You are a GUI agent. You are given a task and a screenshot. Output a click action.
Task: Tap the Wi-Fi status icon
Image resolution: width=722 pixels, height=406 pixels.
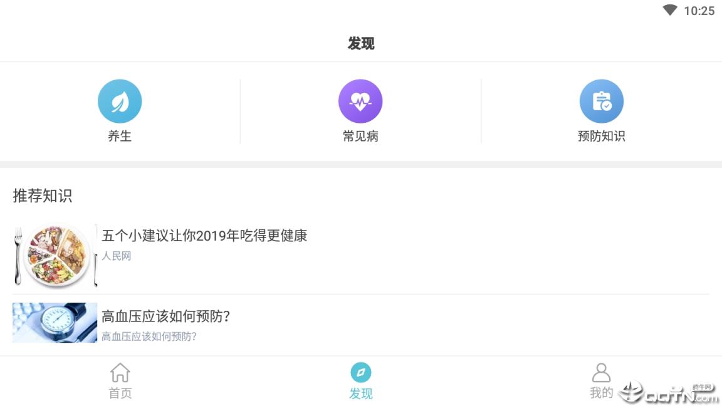click(x=669, y=9)
